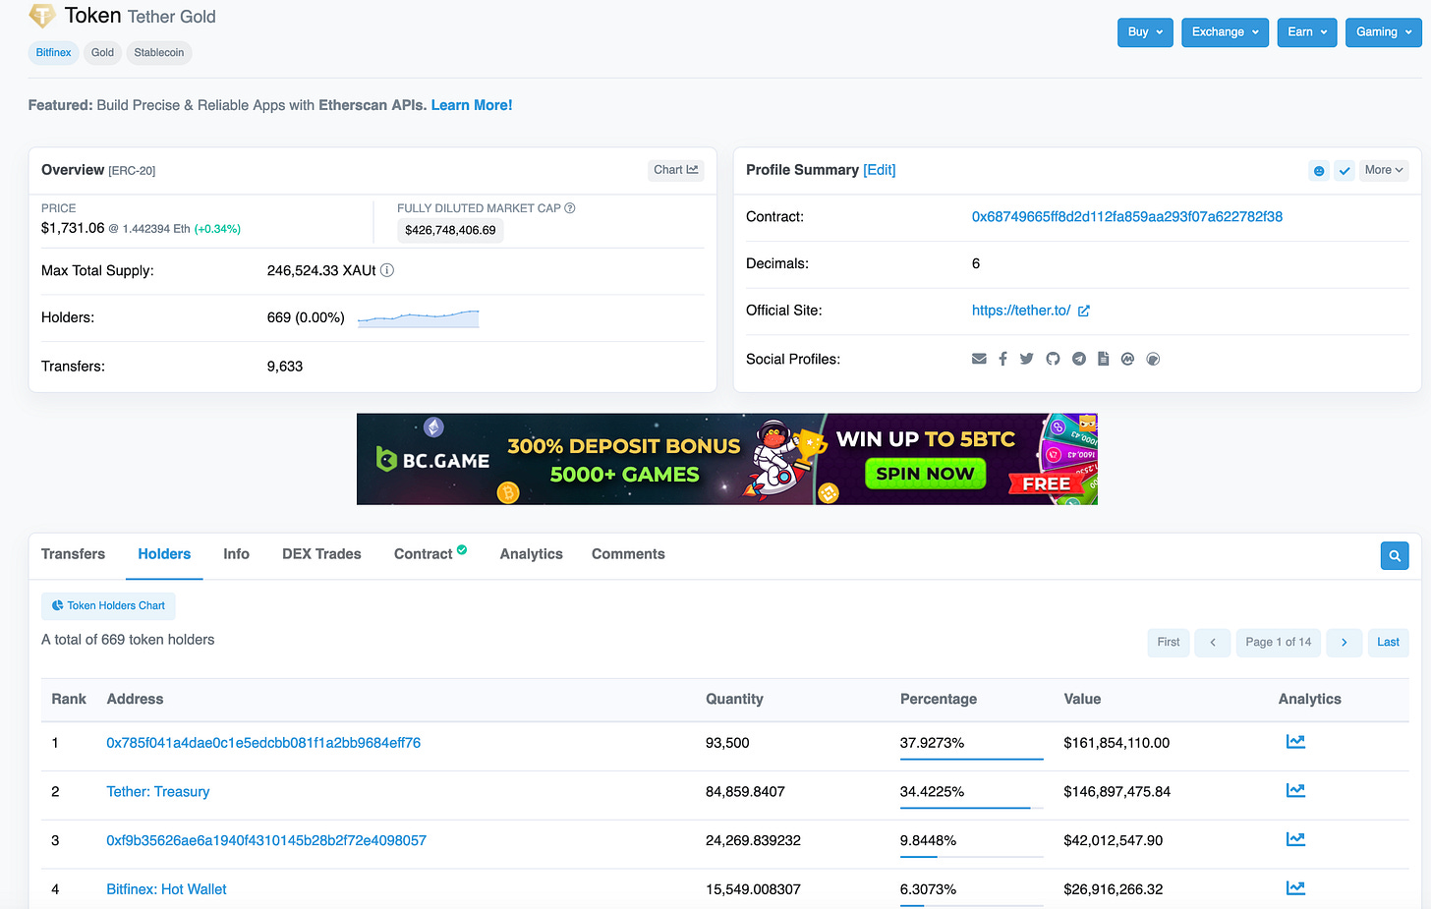This screenshot has width=1431, height=909.
Task: Open holder address 0x785f041a4dae0c1e5edc...
Action: pyautogui.click(x=263, y=743)
